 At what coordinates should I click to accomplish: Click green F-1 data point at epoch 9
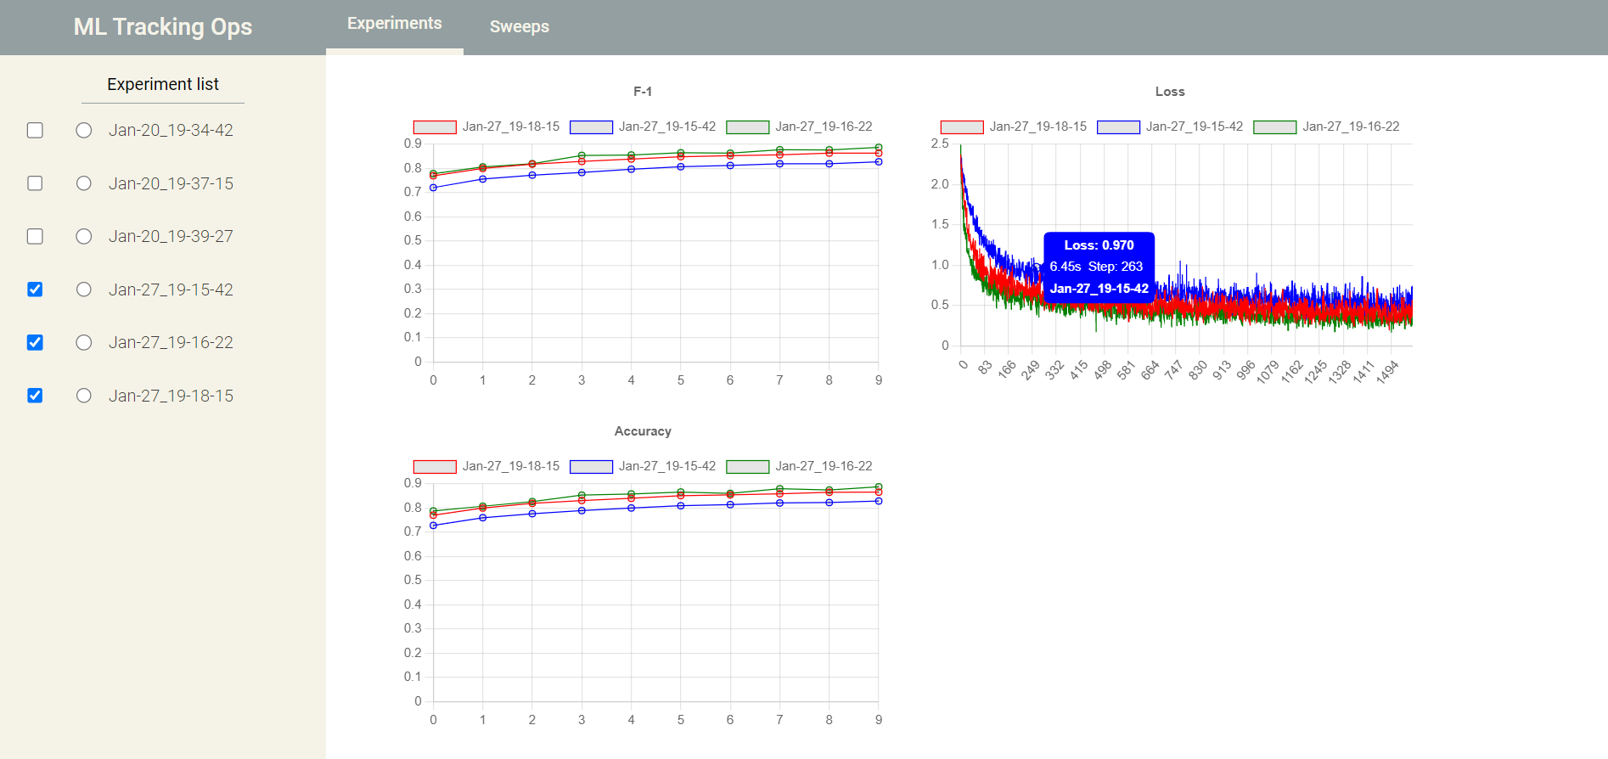click(879, 147)
